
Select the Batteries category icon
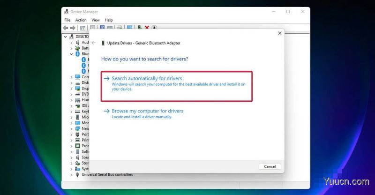[77, 48]
